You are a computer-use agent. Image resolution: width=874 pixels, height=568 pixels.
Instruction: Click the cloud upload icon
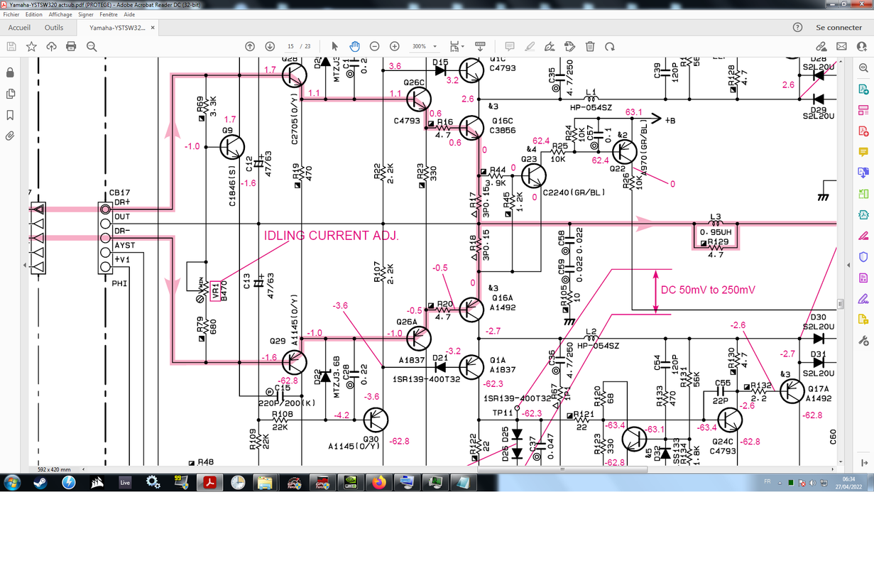click(x=51, y=46)
